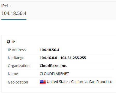Select the 104.16.0.0 - 104.31.255.255 range value
Screen dimensions: 116x93
pos(63,58)
